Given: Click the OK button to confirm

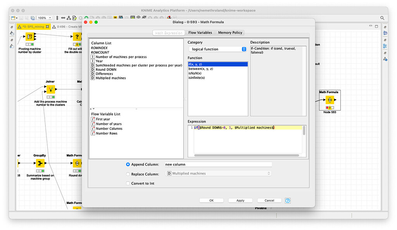Looking at the screenshot, I should [211, 200].
